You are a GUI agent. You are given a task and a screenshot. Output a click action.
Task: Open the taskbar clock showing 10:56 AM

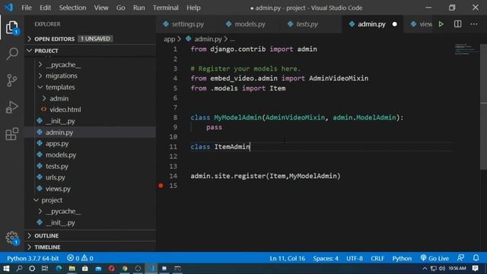457,268
